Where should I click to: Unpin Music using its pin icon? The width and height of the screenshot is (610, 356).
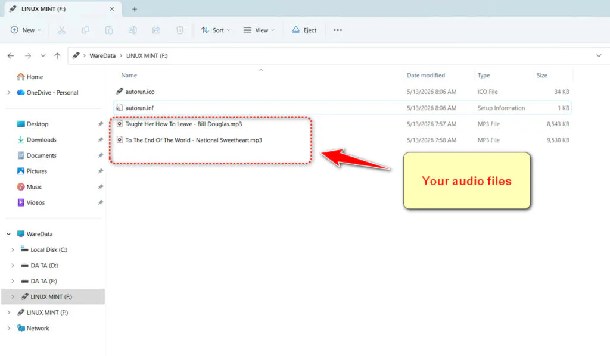100,187
